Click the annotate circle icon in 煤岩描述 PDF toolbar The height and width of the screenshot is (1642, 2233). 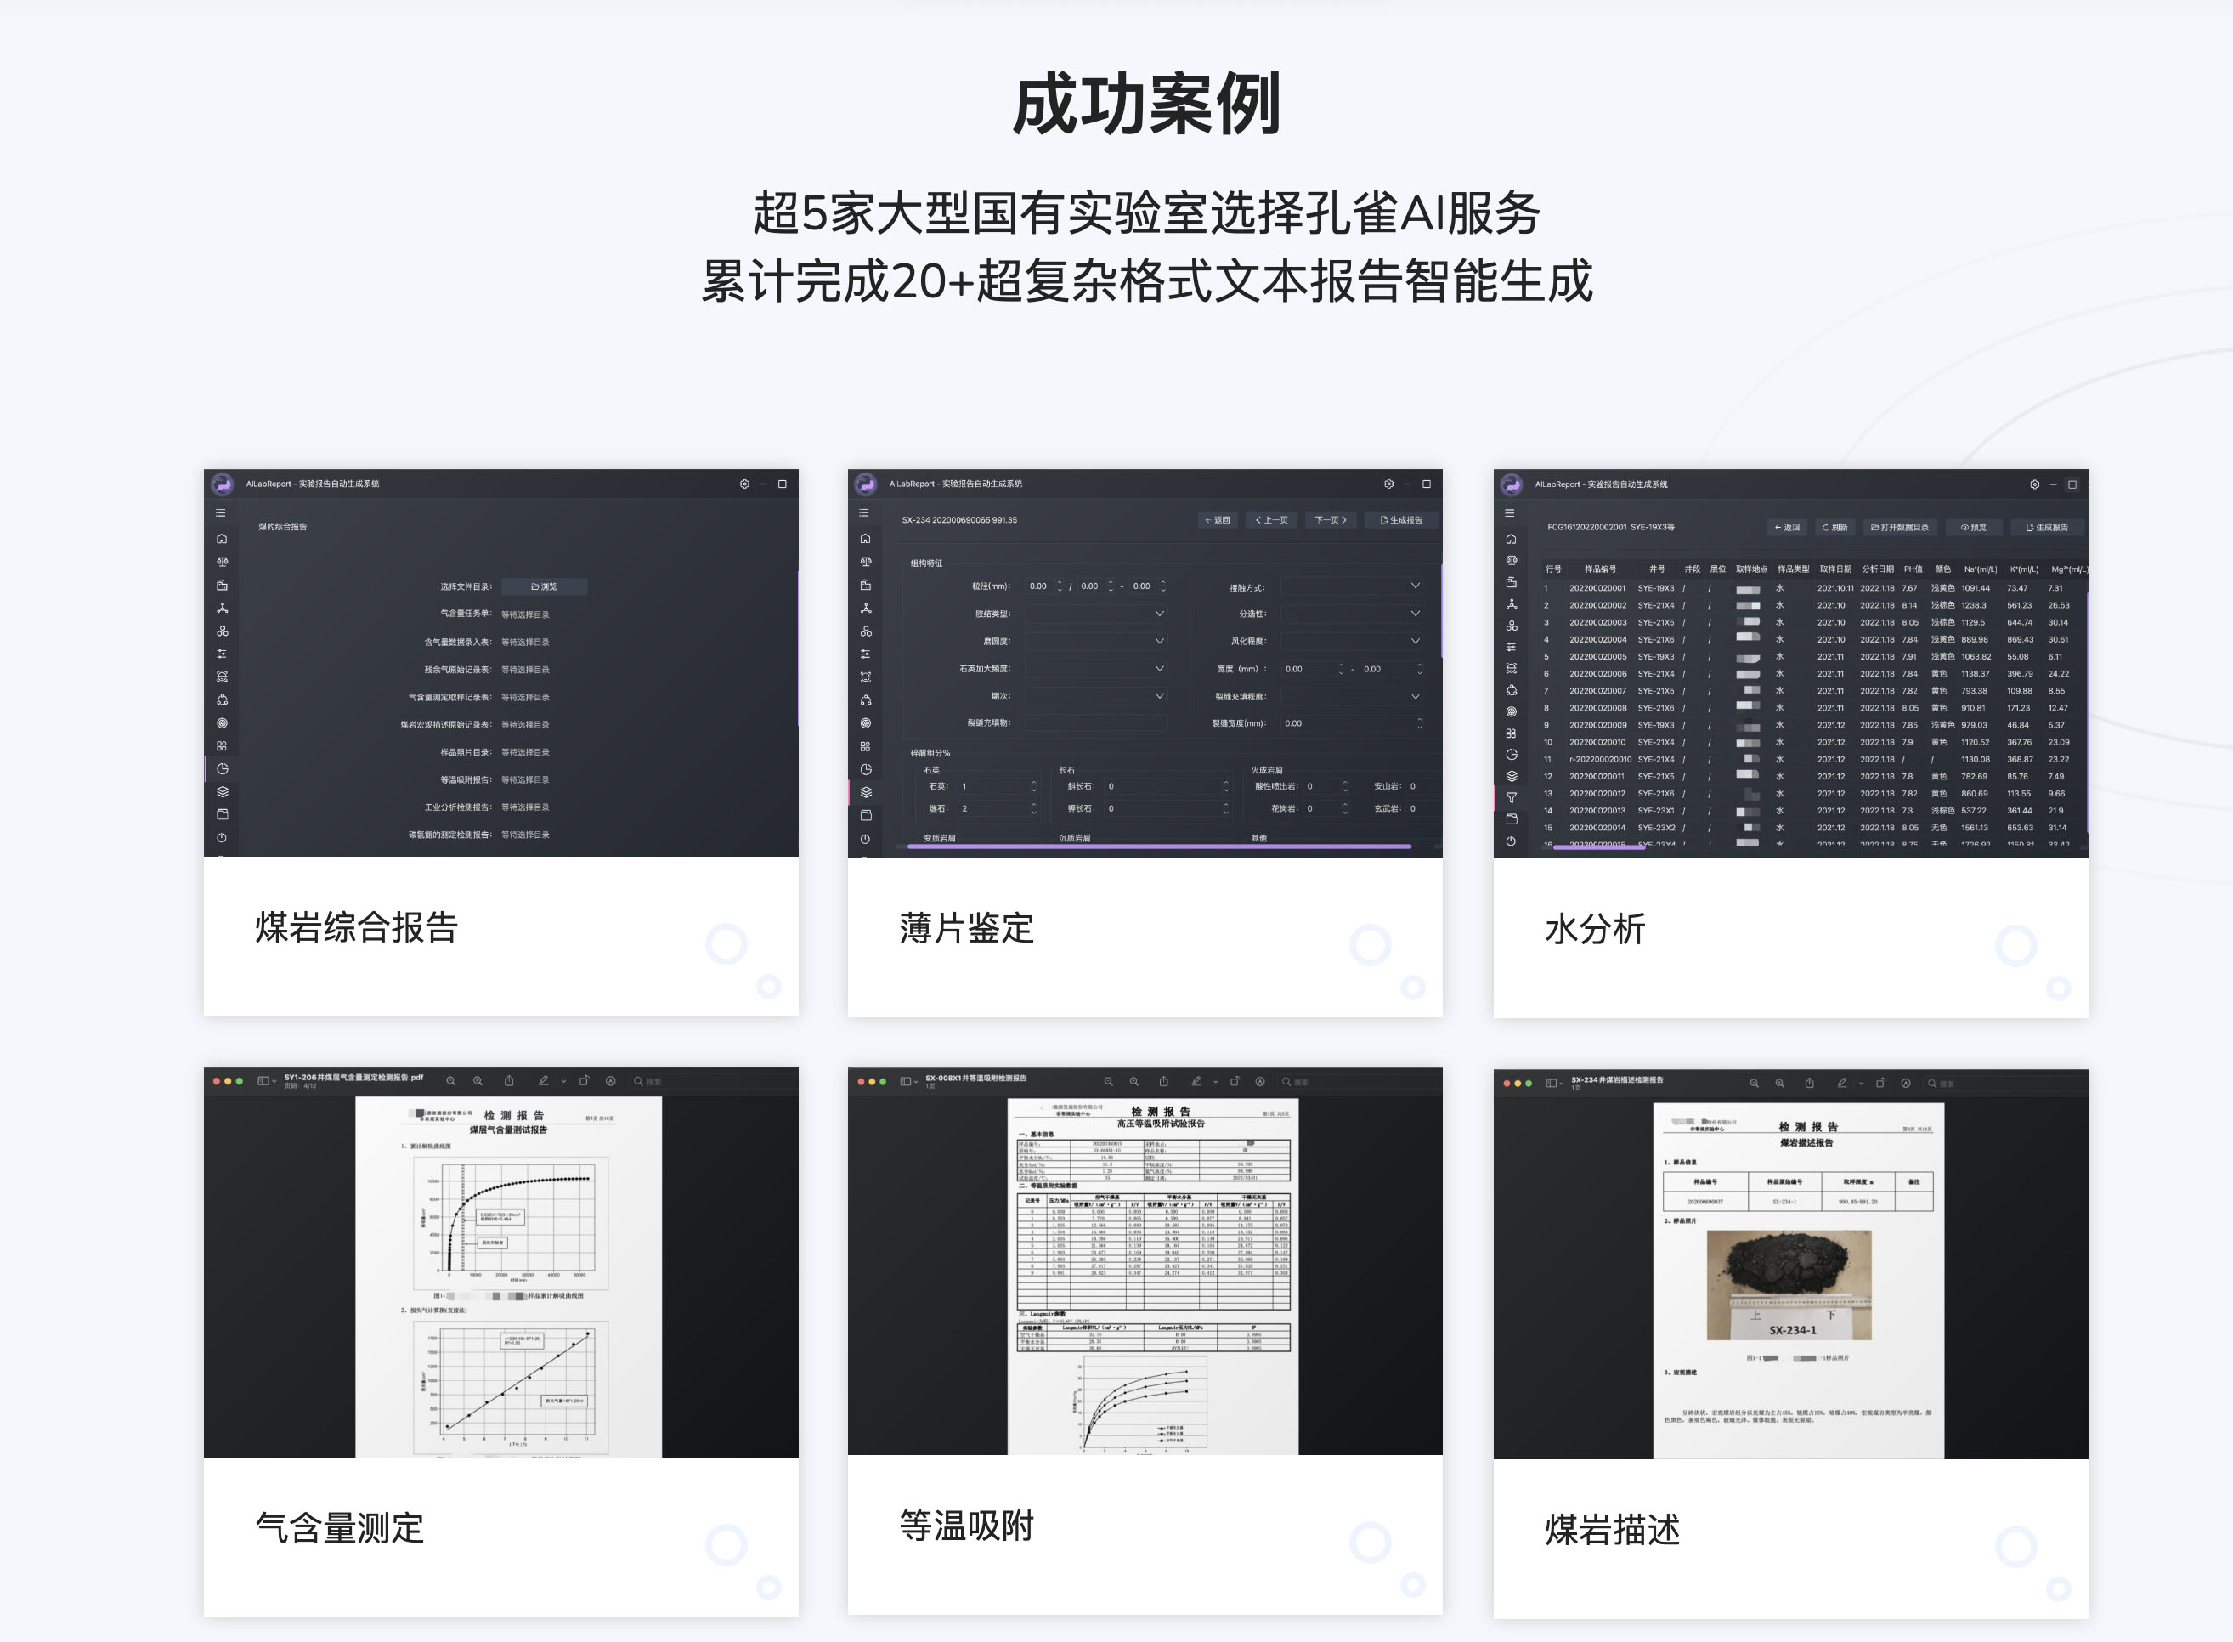pos(1906,1084)
